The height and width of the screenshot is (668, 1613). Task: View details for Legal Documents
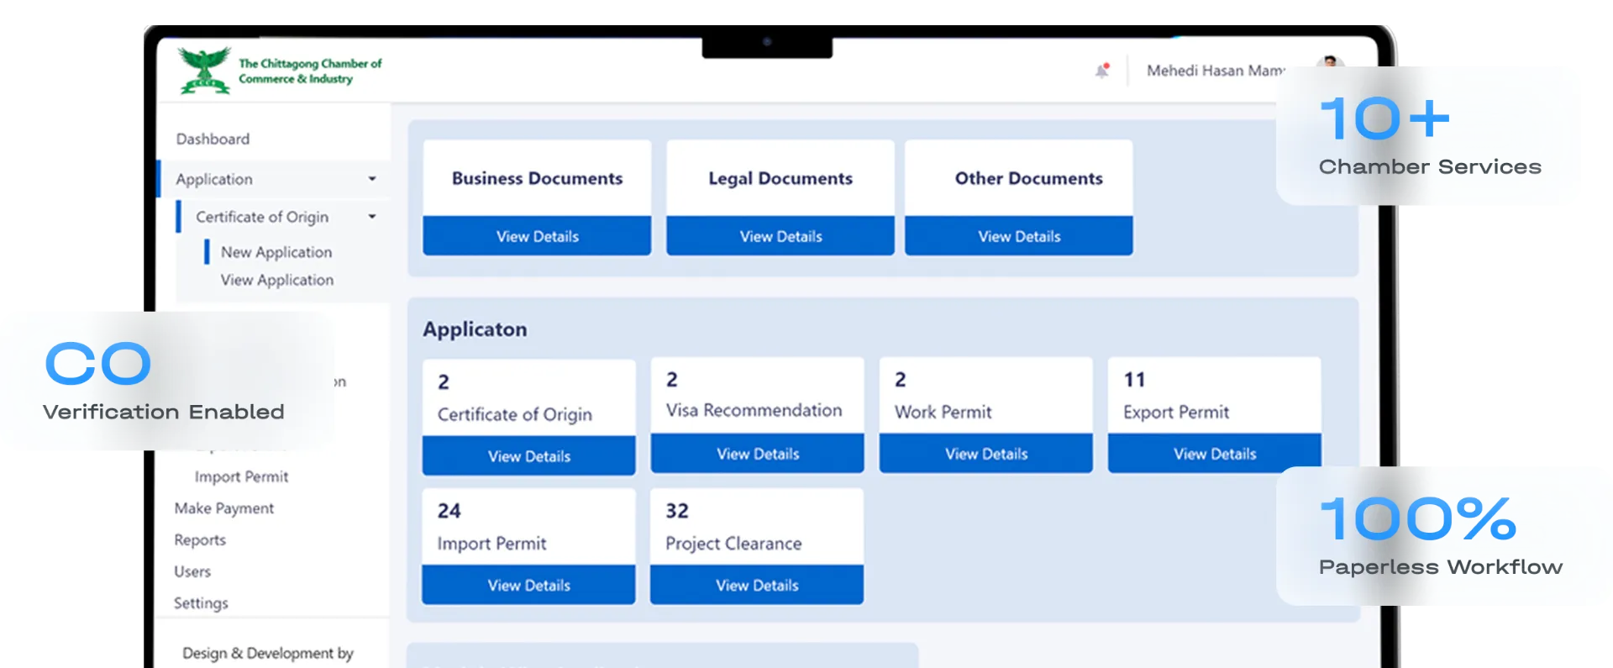point(780,236)
